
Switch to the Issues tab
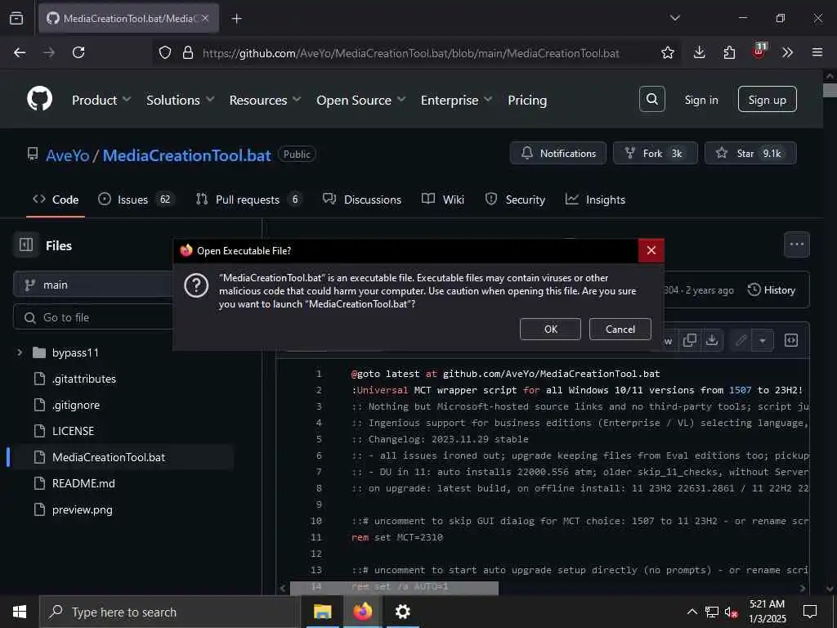(137, 200)
